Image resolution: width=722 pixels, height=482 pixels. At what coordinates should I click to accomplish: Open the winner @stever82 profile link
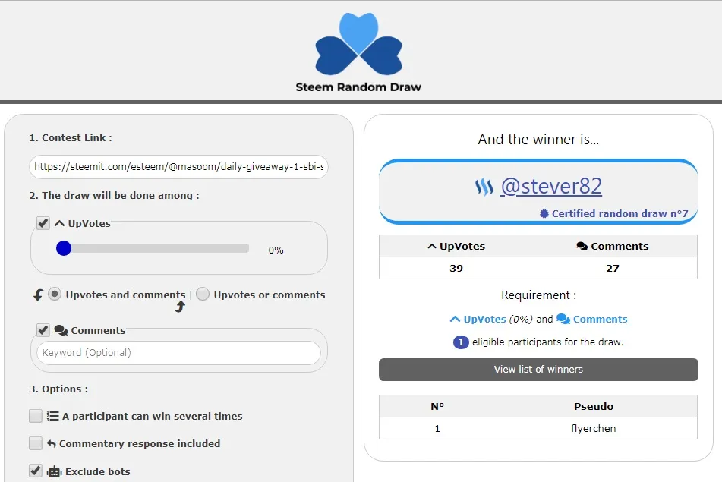click(551, 187)
